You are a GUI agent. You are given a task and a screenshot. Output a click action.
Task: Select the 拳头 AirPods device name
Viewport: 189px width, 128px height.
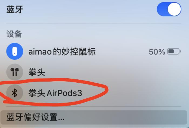click(37, 72)
